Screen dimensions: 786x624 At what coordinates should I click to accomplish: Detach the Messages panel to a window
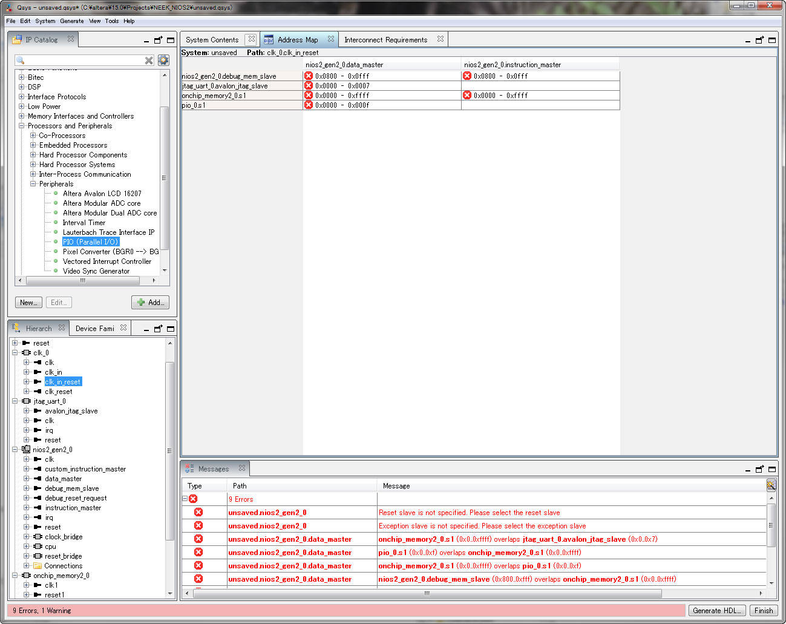759,469
